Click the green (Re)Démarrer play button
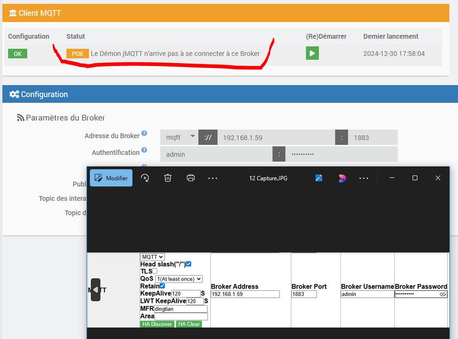The image size is (458, 339). tap(312, 53)
